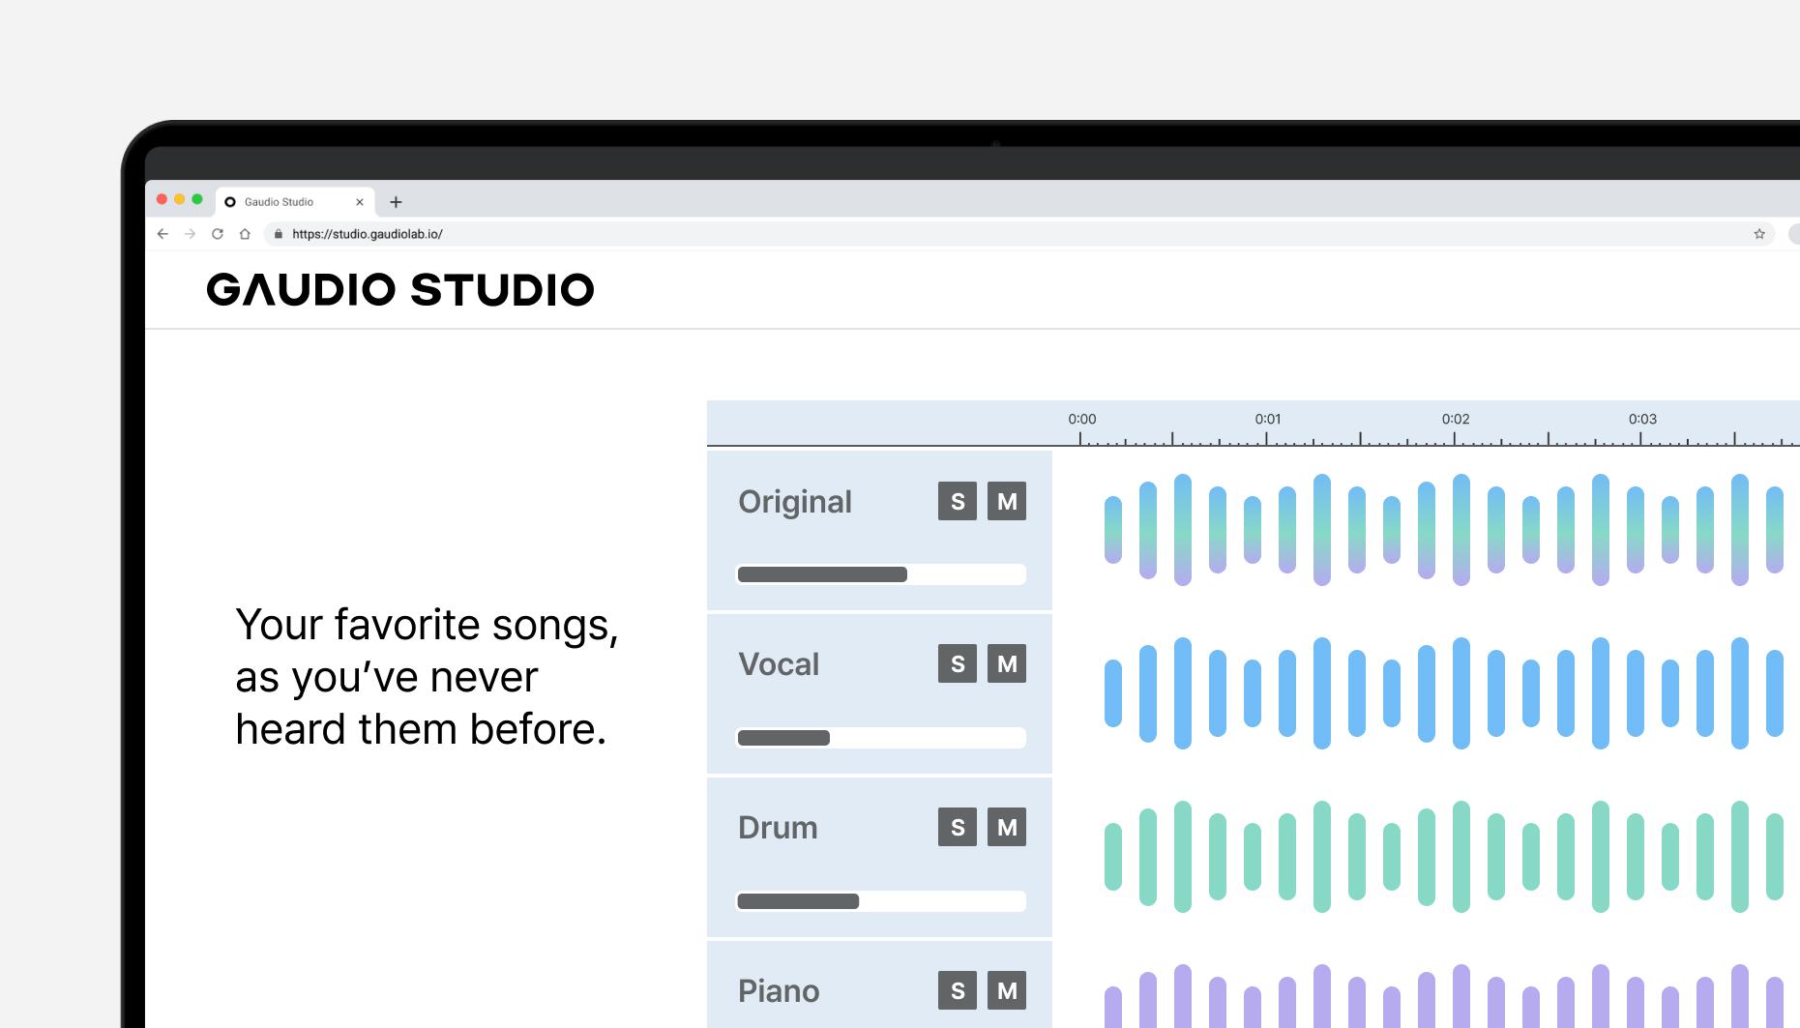Toggle Solo on the Drum track

pyautogui.click(x=957, y=827)
